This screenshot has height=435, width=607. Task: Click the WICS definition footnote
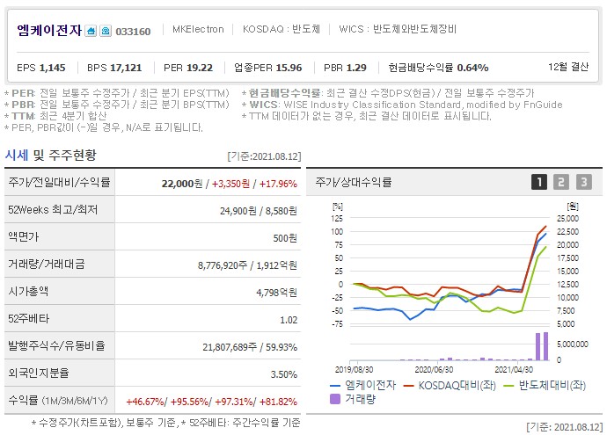coord(402,105)
